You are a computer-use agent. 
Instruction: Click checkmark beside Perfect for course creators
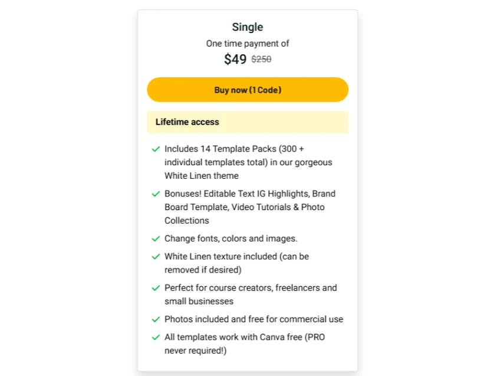pos(156,288)
